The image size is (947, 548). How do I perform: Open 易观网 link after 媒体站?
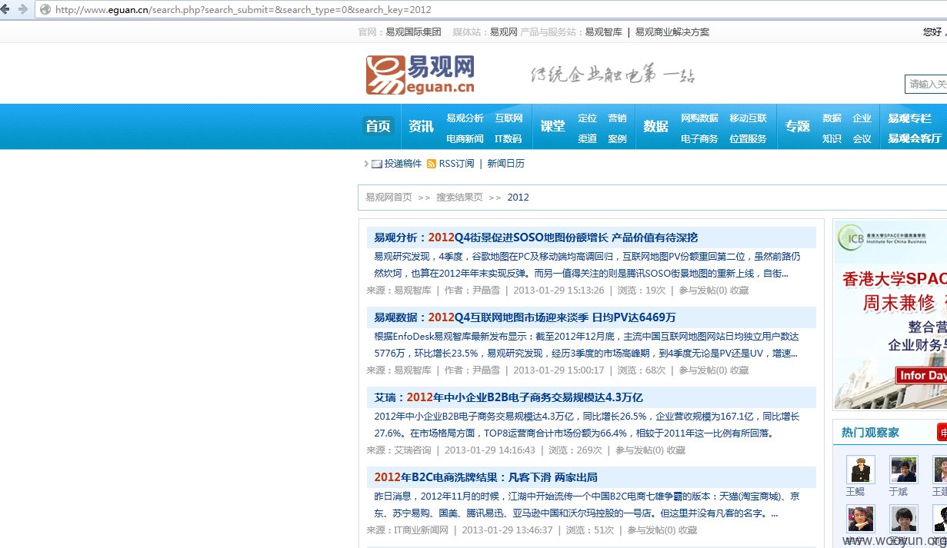(x=504, y=32)
